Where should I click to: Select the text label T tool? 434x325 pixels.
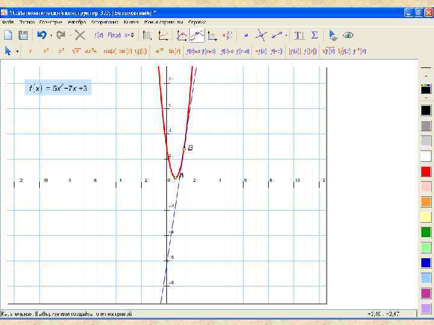pos(299,35)
